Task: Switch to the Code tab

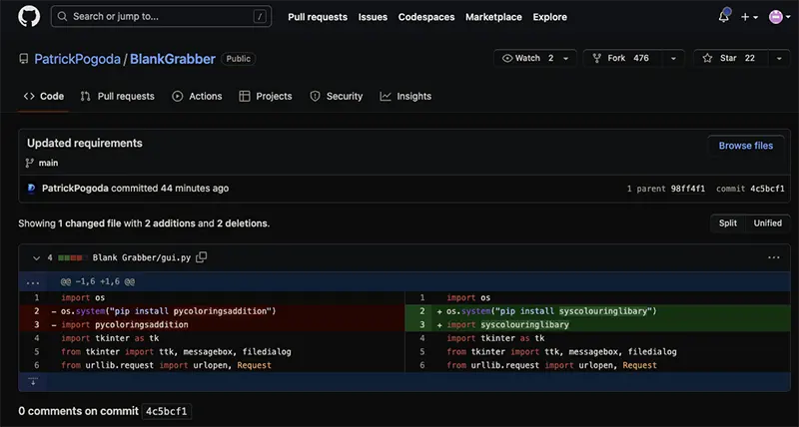Action: pos(44,96)
